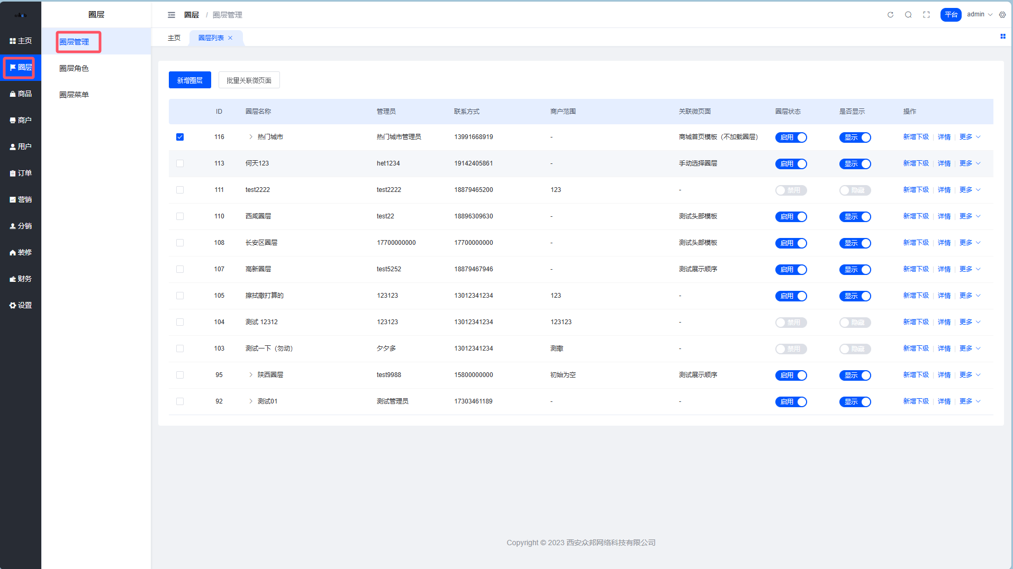The width and height of the screenshot is (1013, 569).
Task: Collapse sidebar with hamburger menu icon
Action: coord(171,15)
